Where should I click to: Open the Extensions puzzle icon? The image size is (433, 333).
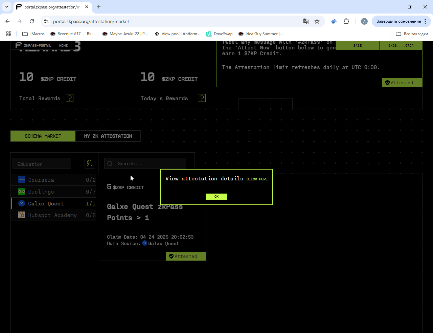346,21
